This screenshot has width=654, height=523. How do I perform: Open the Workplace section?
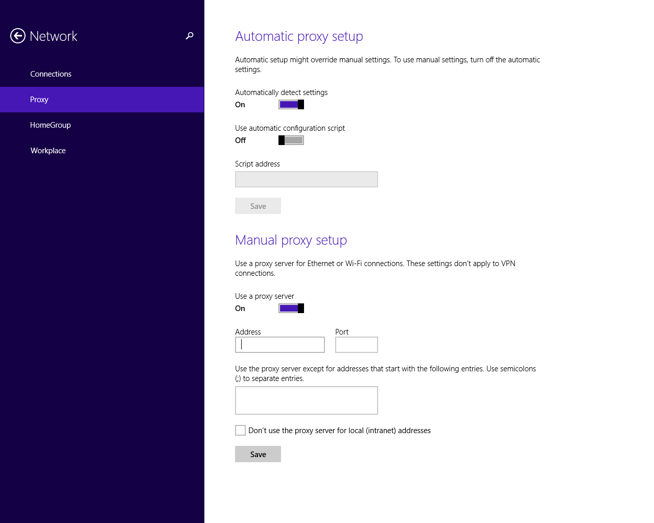coord(102,151)
